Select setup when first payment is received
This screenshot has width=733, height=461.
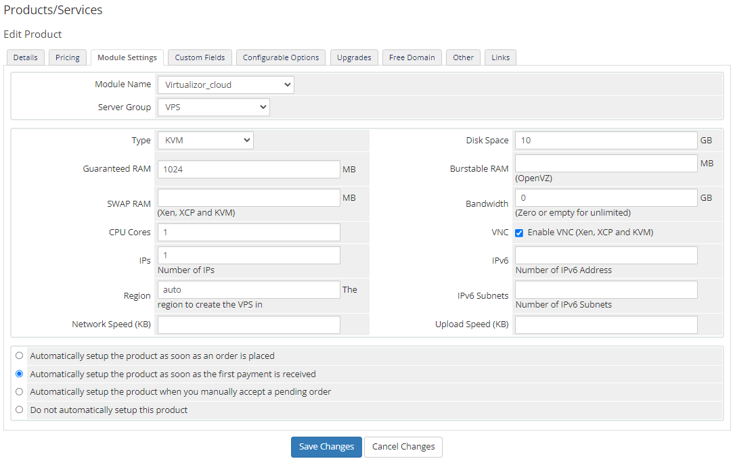(19, 374)
